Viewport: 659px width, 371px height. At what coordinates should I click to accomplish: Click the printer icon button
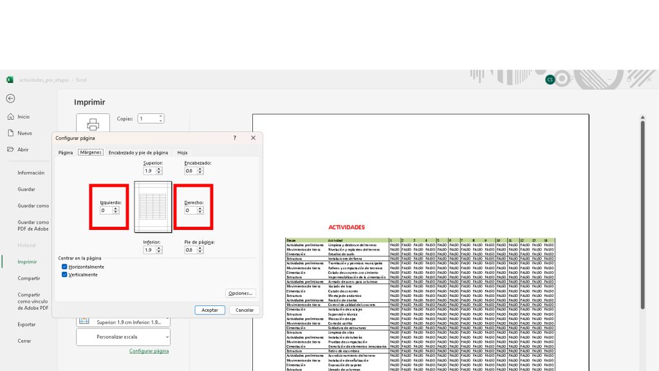click(93, 124)
